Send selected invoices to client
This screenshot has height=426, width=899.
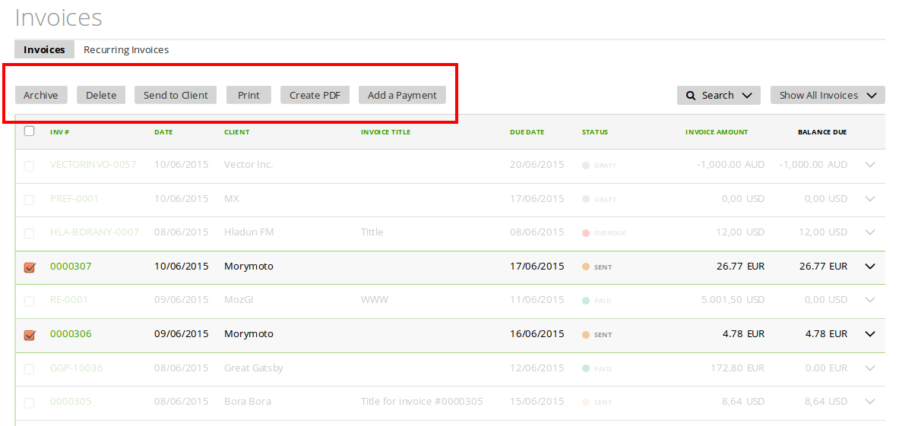pyautogui.click(x=176, y=95)
